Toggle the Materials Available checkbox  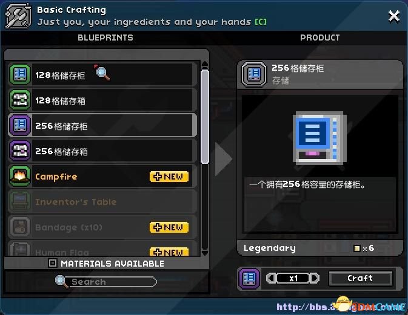52,264
